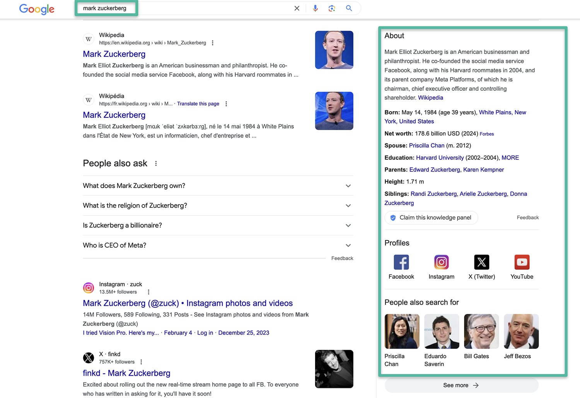Click the December 25, 2023 sublink
This screenshot has height=398, width=580.
[244, 333]
